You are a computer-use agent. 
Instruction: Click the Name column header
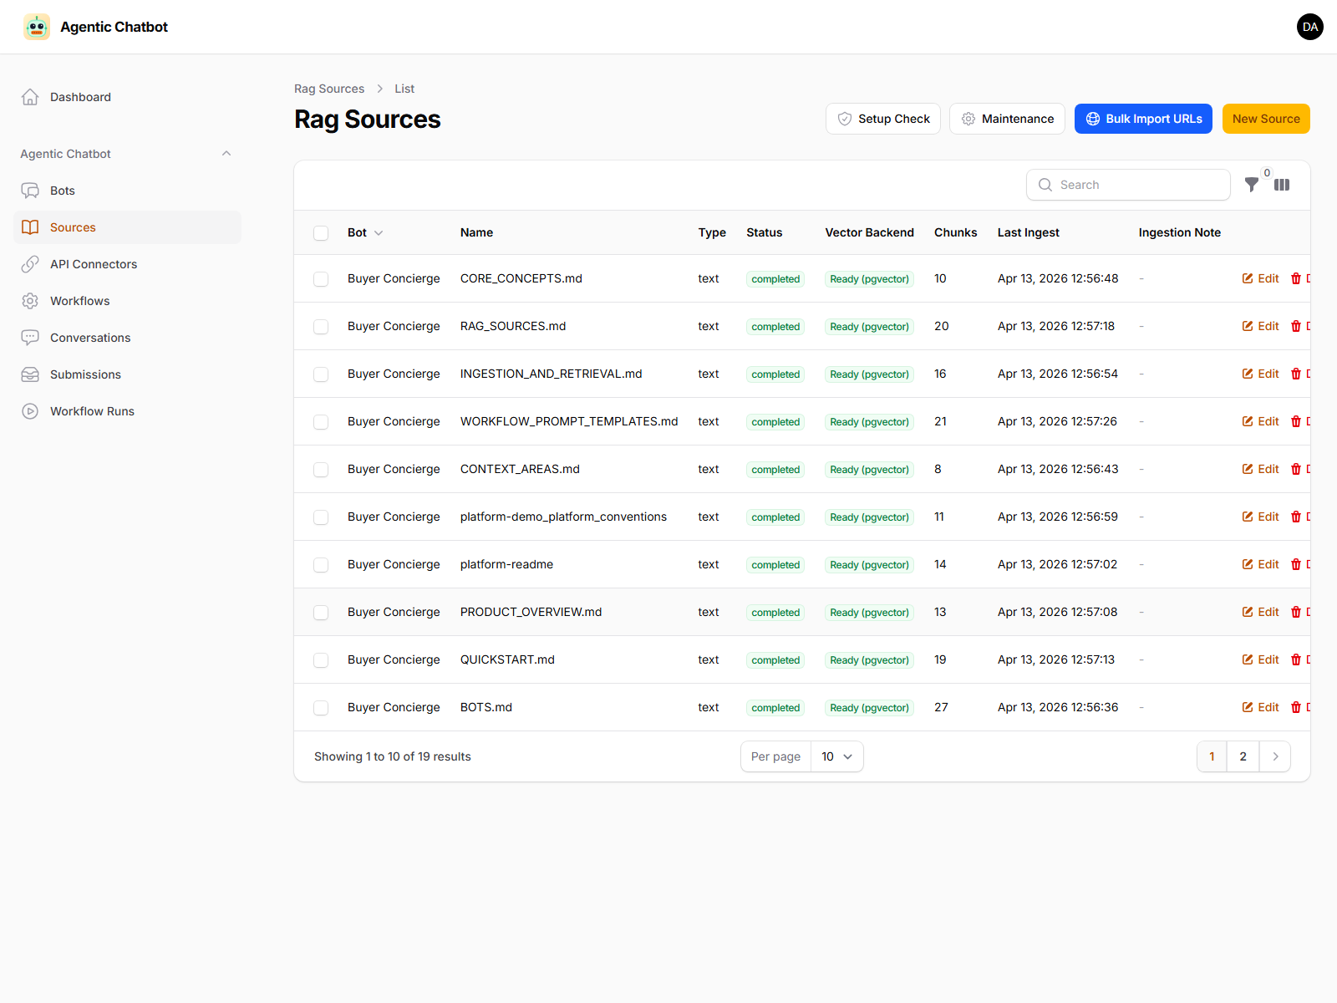[x=476, y=232]
